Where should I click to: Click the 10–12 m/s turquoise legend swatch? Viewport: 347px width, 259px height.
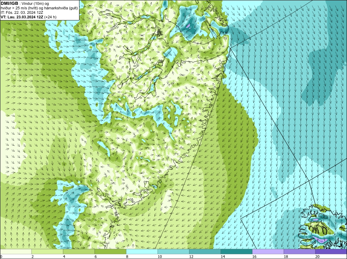click(173, 251)
